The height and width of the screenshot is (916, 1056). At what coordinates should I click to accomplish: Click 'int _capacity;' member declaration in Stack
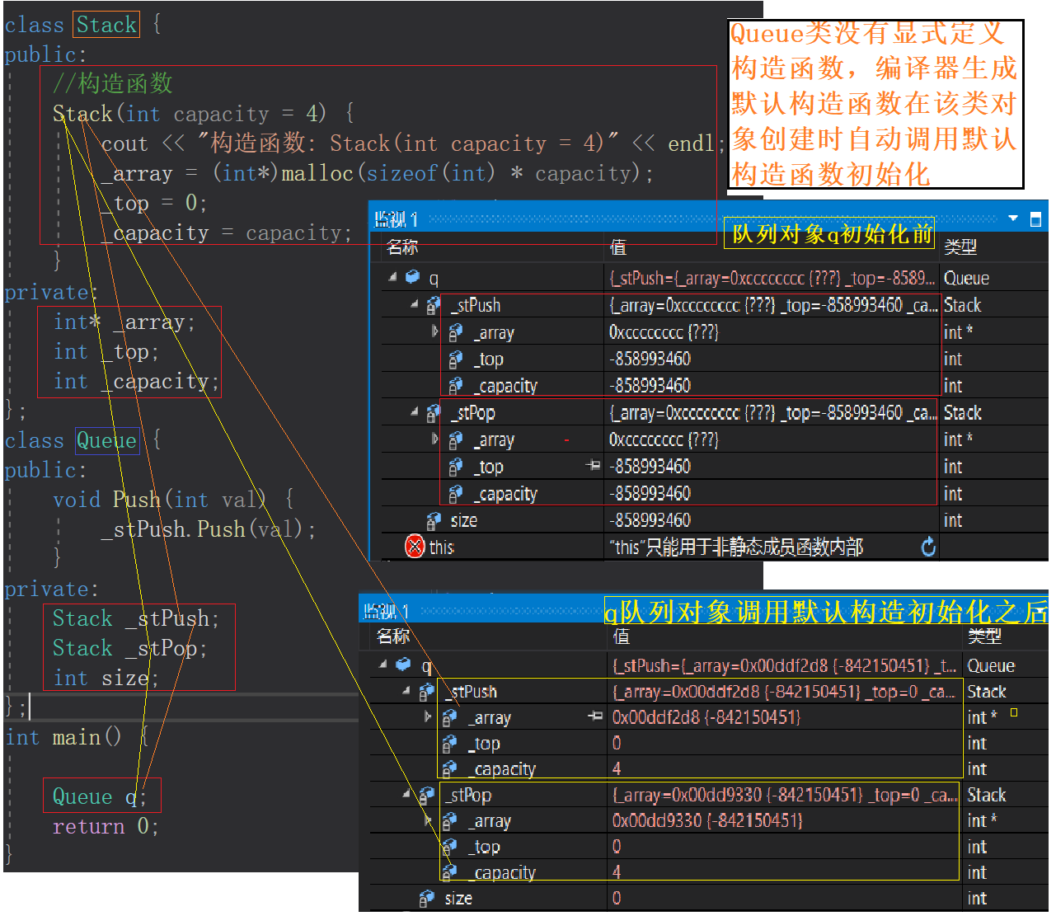(x=137, y=381)
